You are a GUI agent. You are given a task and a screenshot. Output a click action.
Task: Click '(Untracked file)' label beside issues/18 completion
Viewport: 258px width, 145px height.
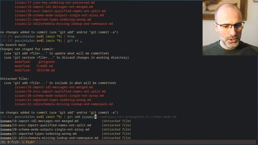tap(117, 121)
